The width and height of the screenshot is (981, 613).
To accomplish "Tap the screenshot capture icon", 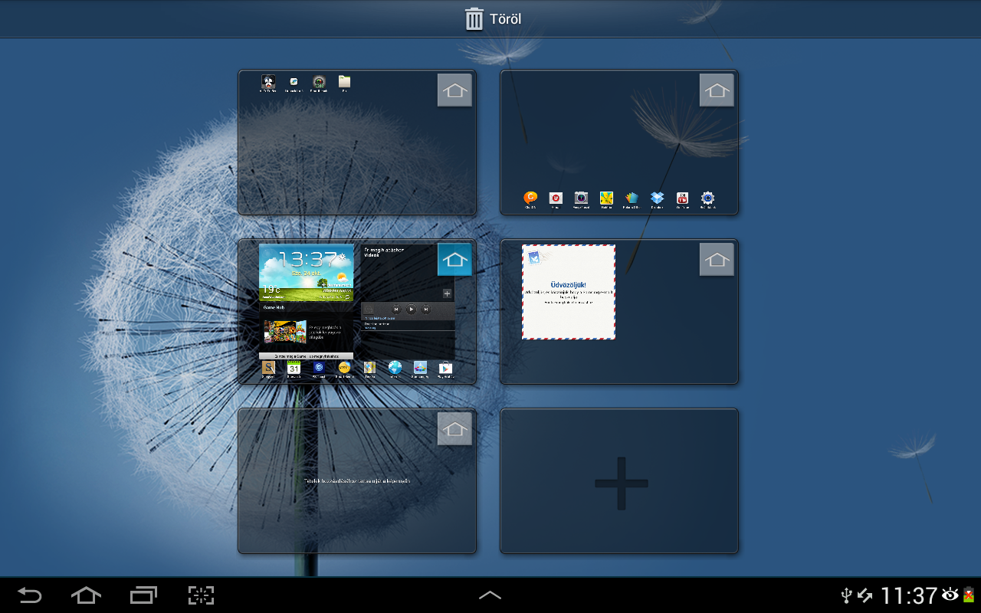I will click(201, 595).
